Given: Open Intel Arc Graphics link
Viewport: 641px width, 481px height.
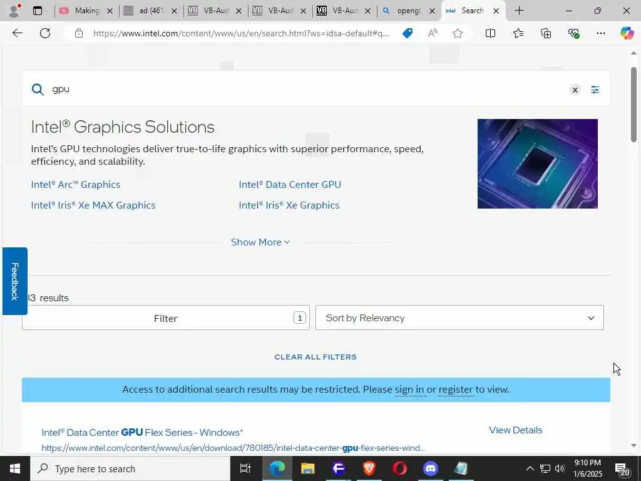Looking at the screenshot, I should (x=76, y=185).
